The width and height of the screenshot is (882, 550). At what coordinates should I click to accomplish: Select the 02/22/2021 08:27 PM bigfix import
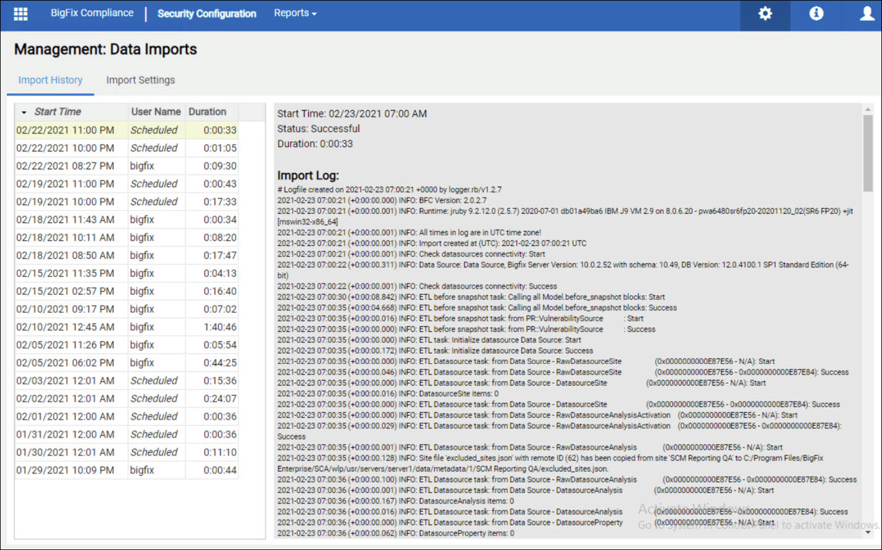tap(65, 166)
